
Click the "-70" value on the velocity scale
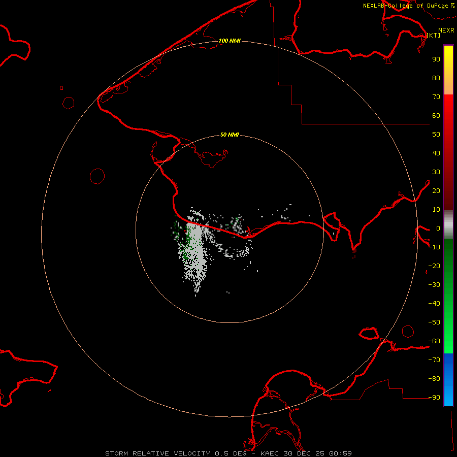[434, 360]
